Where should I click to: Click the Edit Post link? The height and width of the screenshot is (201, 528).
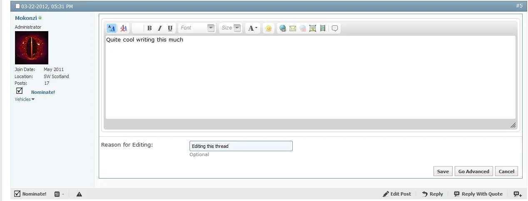click(397, 194)
